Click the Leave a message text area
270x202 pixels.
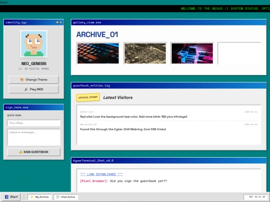coord(34,138)
